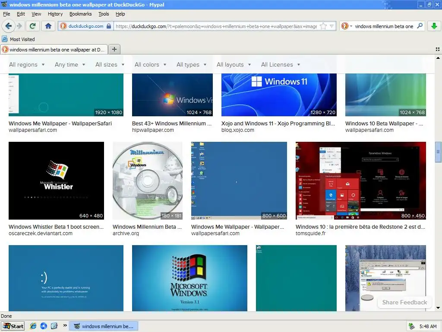Click the tomsguide.fr source text

311,233
